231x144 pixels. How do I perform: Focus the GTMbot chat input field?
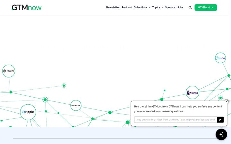[x=175, y=120]
